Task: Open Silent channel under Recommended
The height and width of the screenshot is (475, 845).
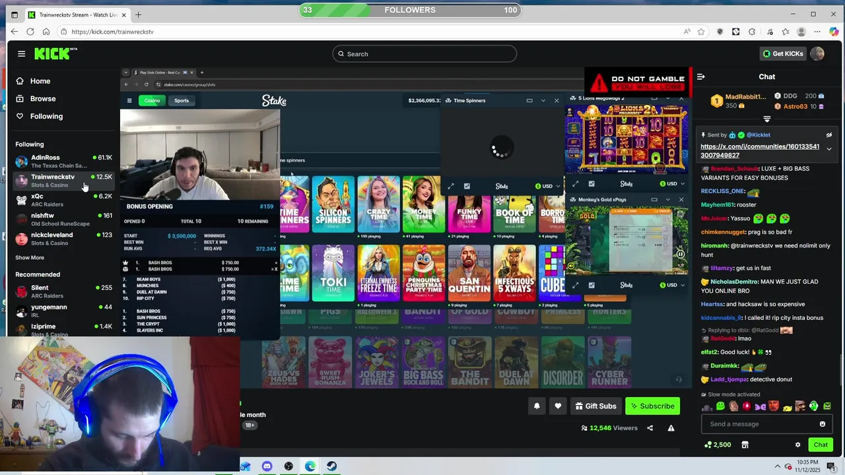Action: point(63,291)
